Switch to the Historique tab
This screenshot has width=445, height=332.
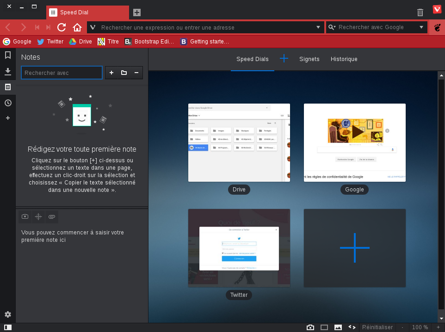click(x=344, y=59)
